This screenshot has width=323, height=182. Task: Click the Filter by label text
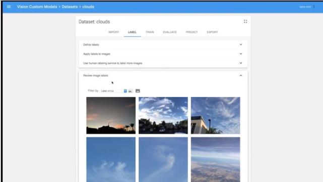[93, 91]
